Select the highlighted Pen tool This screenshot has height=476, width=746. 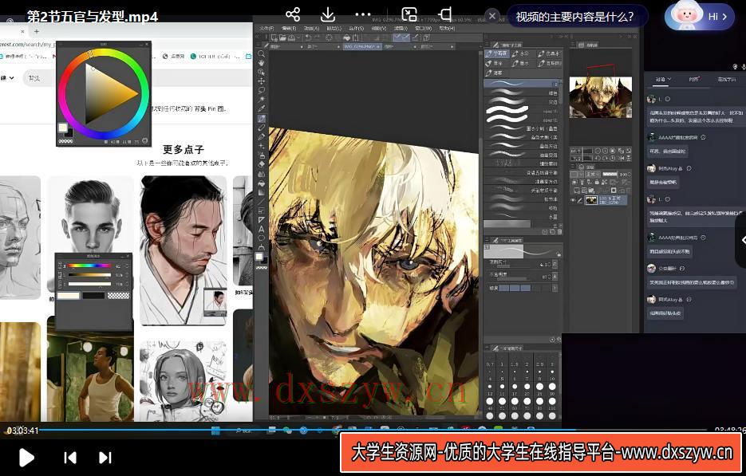coord(261,119)
